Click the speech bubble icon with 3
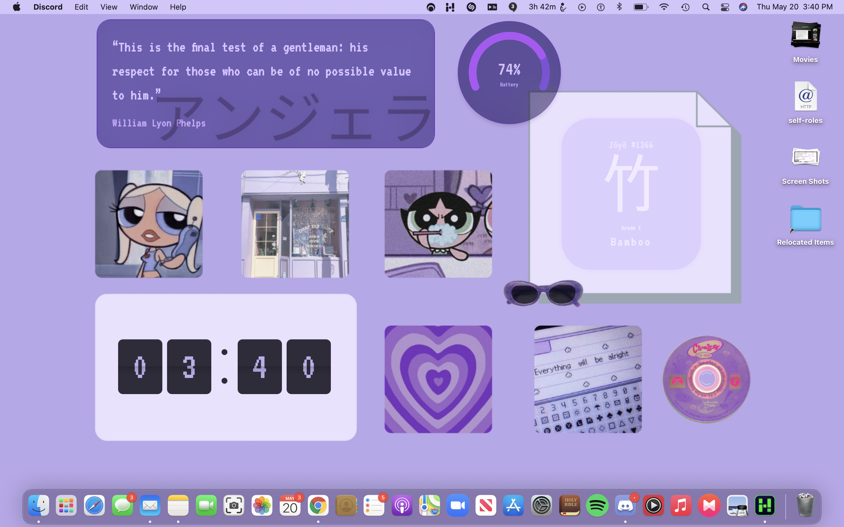Viewport: 844px width, 527px height. click(x=513, y=7)
